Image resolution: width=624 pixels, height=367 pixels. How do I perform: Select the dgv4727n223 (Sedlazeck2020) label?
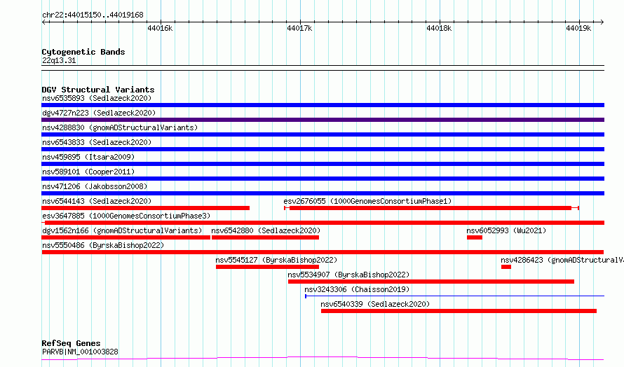pos(99,113)
